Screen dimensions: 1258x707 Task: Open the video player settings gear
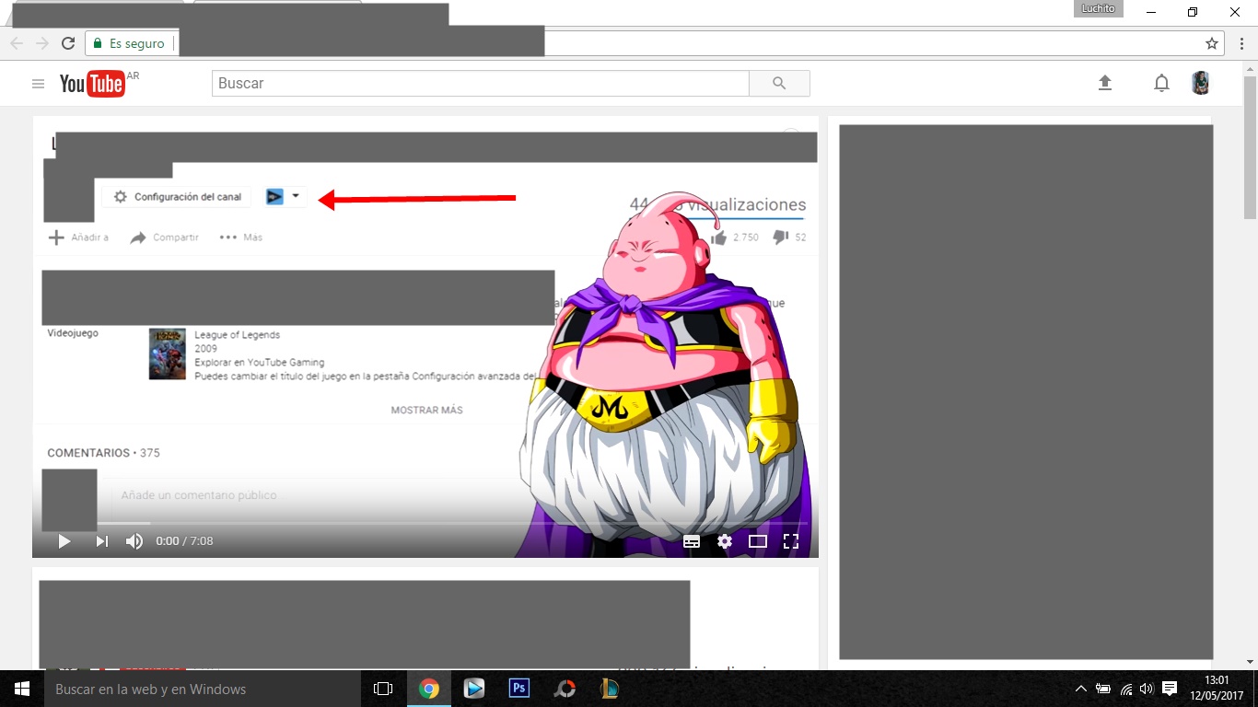[x=725, y=541]
